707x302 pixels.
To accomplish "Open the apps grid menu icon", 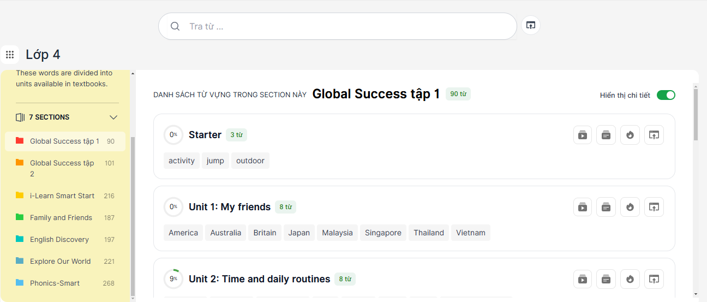I will pyautogui.click(x=10, y=55).
